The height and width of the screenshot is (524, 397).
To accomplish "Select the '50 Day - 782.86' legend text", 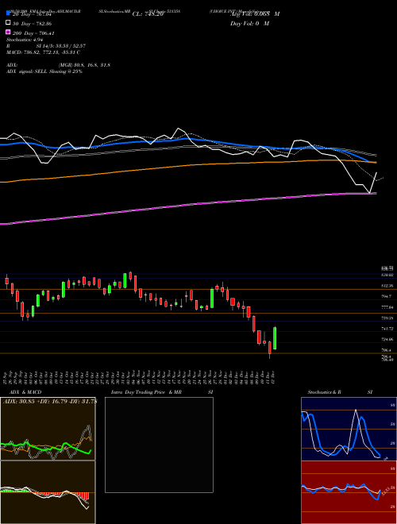I will pos(32,24).
